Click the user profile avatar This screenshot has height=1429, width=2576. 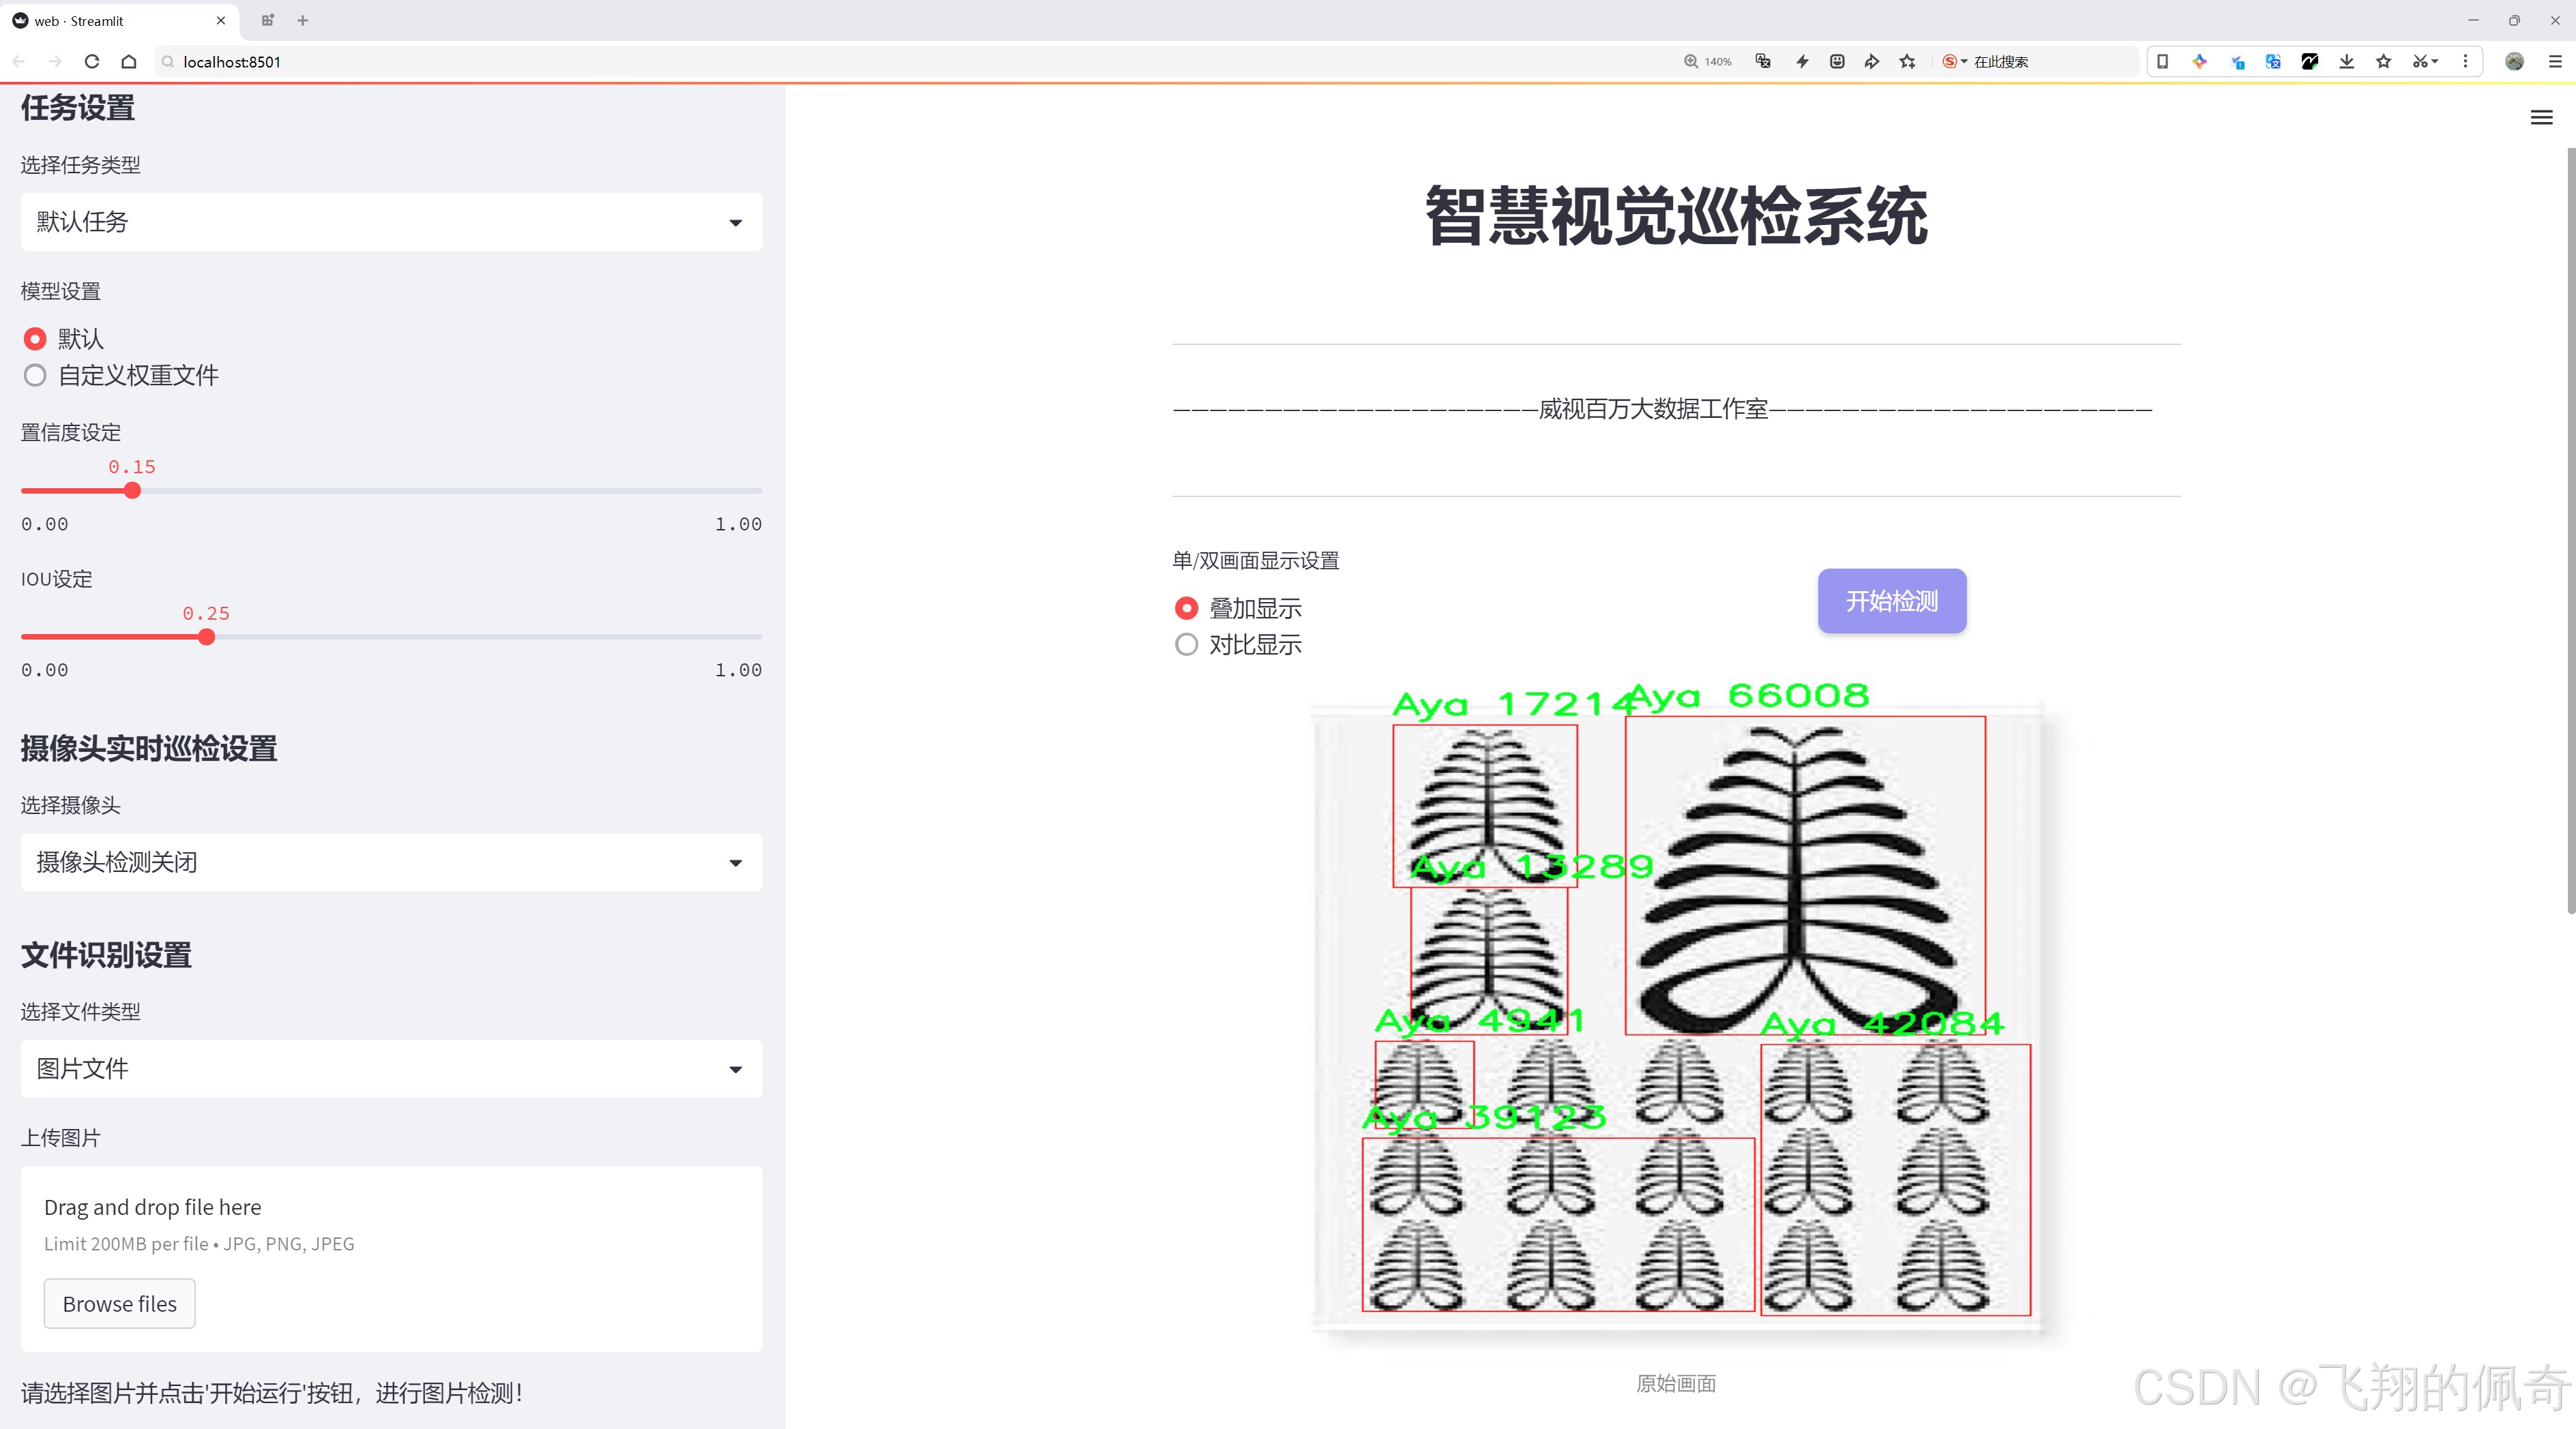(x=2514, y=61)
